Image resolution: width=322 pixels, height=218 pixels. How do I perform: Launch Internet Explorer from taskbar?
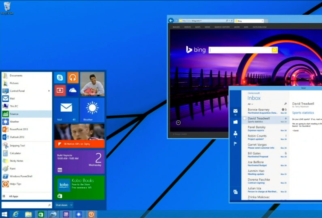(x=16, y=214)
